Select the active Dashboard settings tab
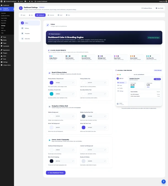This screenshot has width=168, height=186. pyautogui.click(x=40, y=15)
